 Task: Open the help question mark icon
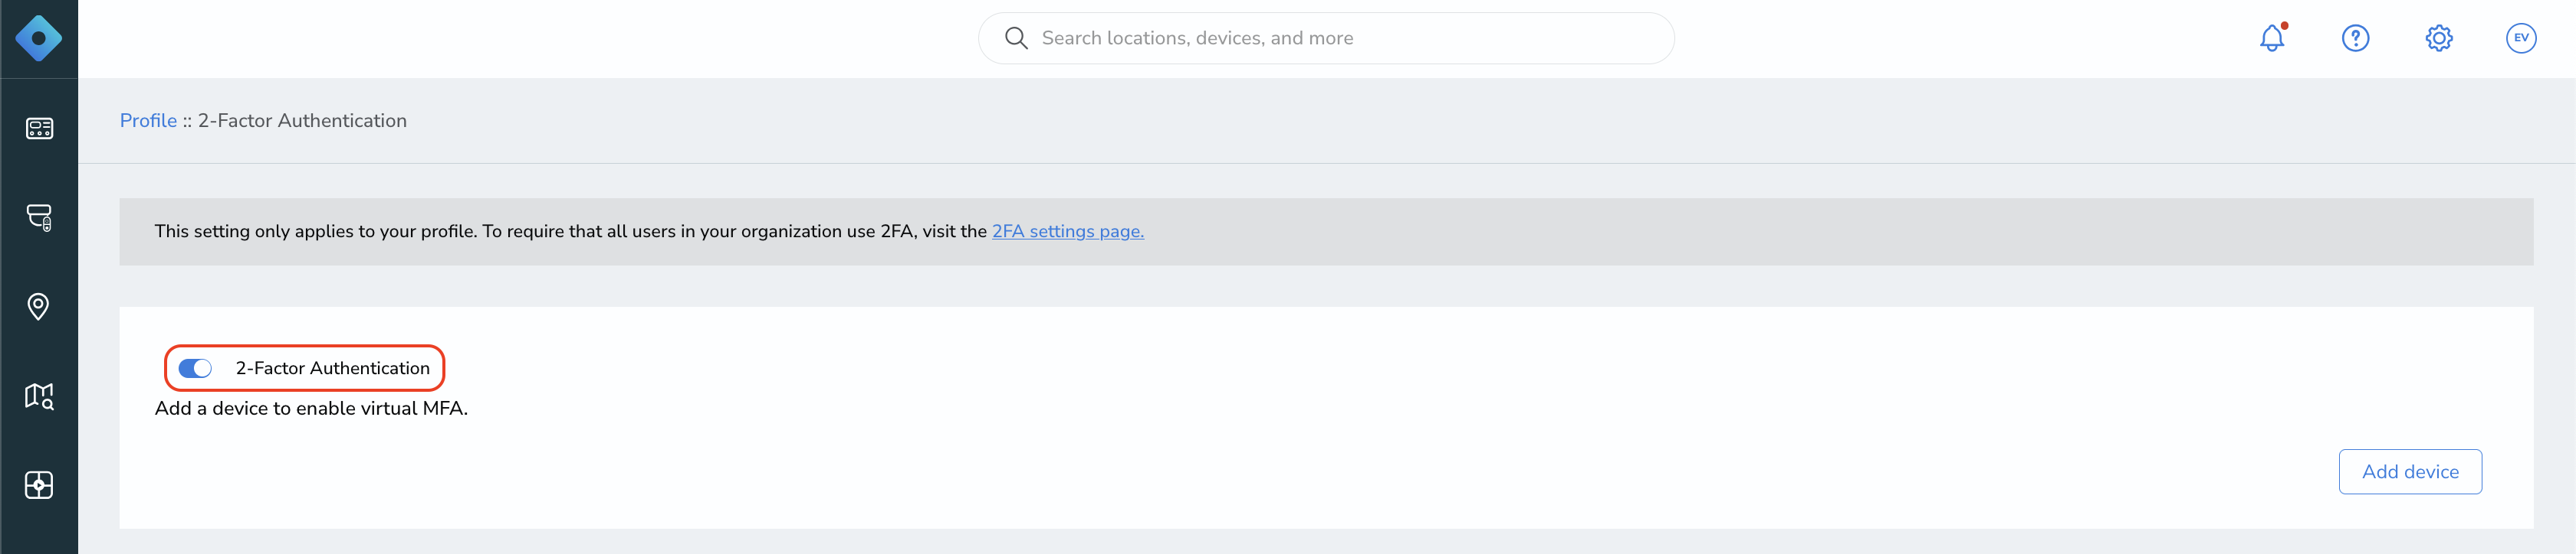pos(2355,38)
